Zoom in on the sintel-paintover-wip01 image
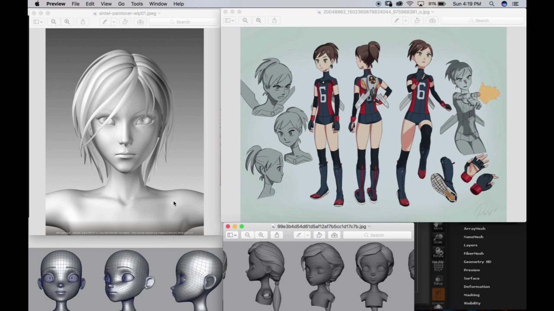This screenshot has height=311, width=554. [67, 22]
